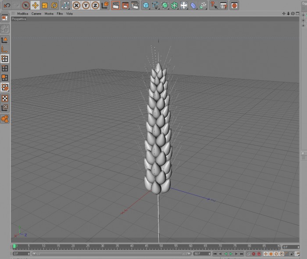Click frame 50 on the timeline ruler
307x259 pixels.
click(161, 246)
